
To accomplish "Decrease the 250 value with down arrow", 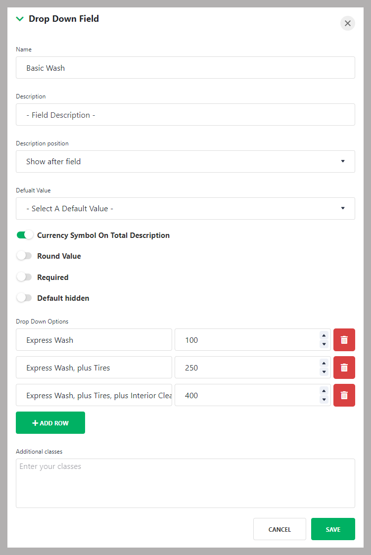I will tap(324, 372).
